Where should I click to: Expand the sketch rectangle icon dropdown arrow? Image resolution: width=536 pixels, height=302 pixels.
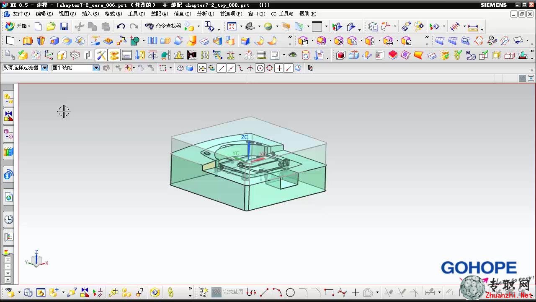point(19,41)
